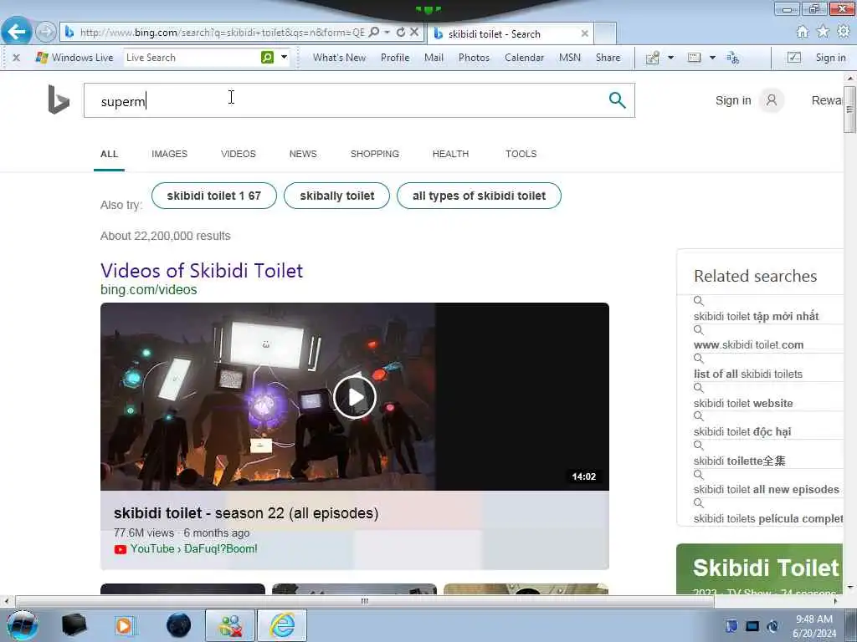Open Photos in Live toolbar

tap(474, 58)
